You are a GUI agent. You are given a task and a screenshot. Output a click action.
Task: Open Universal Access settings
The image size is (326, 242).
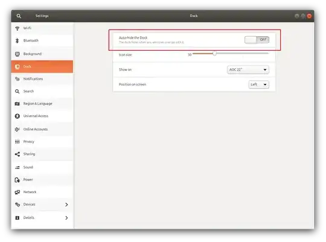(42, 116)
